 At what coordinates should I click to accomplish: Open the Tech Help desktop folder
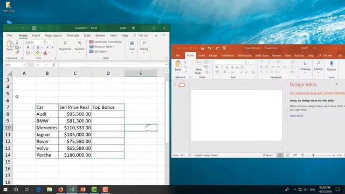point(9,7)
